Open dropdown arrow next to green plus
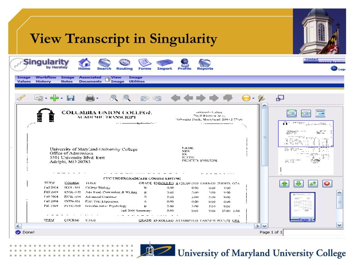This screenshot has height=265, width=354. (62, 98)
